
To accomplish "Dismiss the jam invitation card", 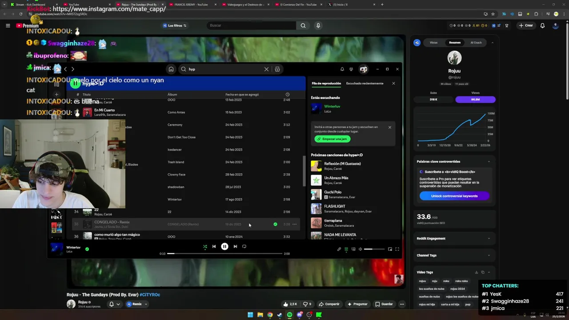I will coord(390,128).
